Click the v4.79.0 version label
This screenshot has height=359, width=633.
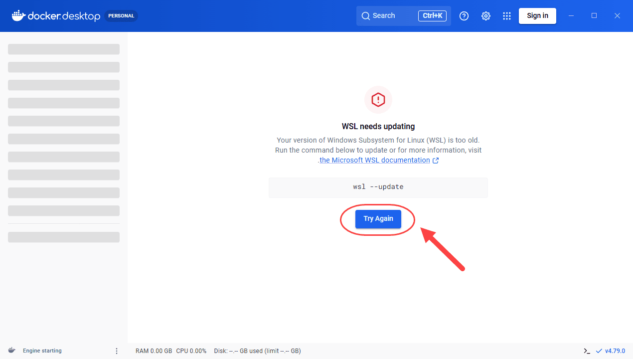(x=615, y=351)
